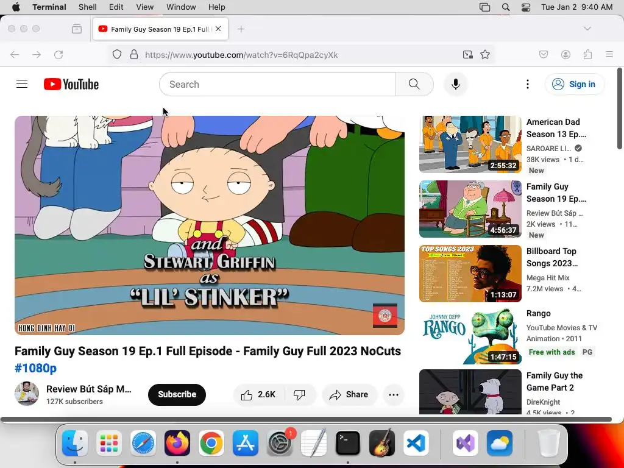The image size is (624, 468).
Task: View site security padlock info
Action: (134, 54)
